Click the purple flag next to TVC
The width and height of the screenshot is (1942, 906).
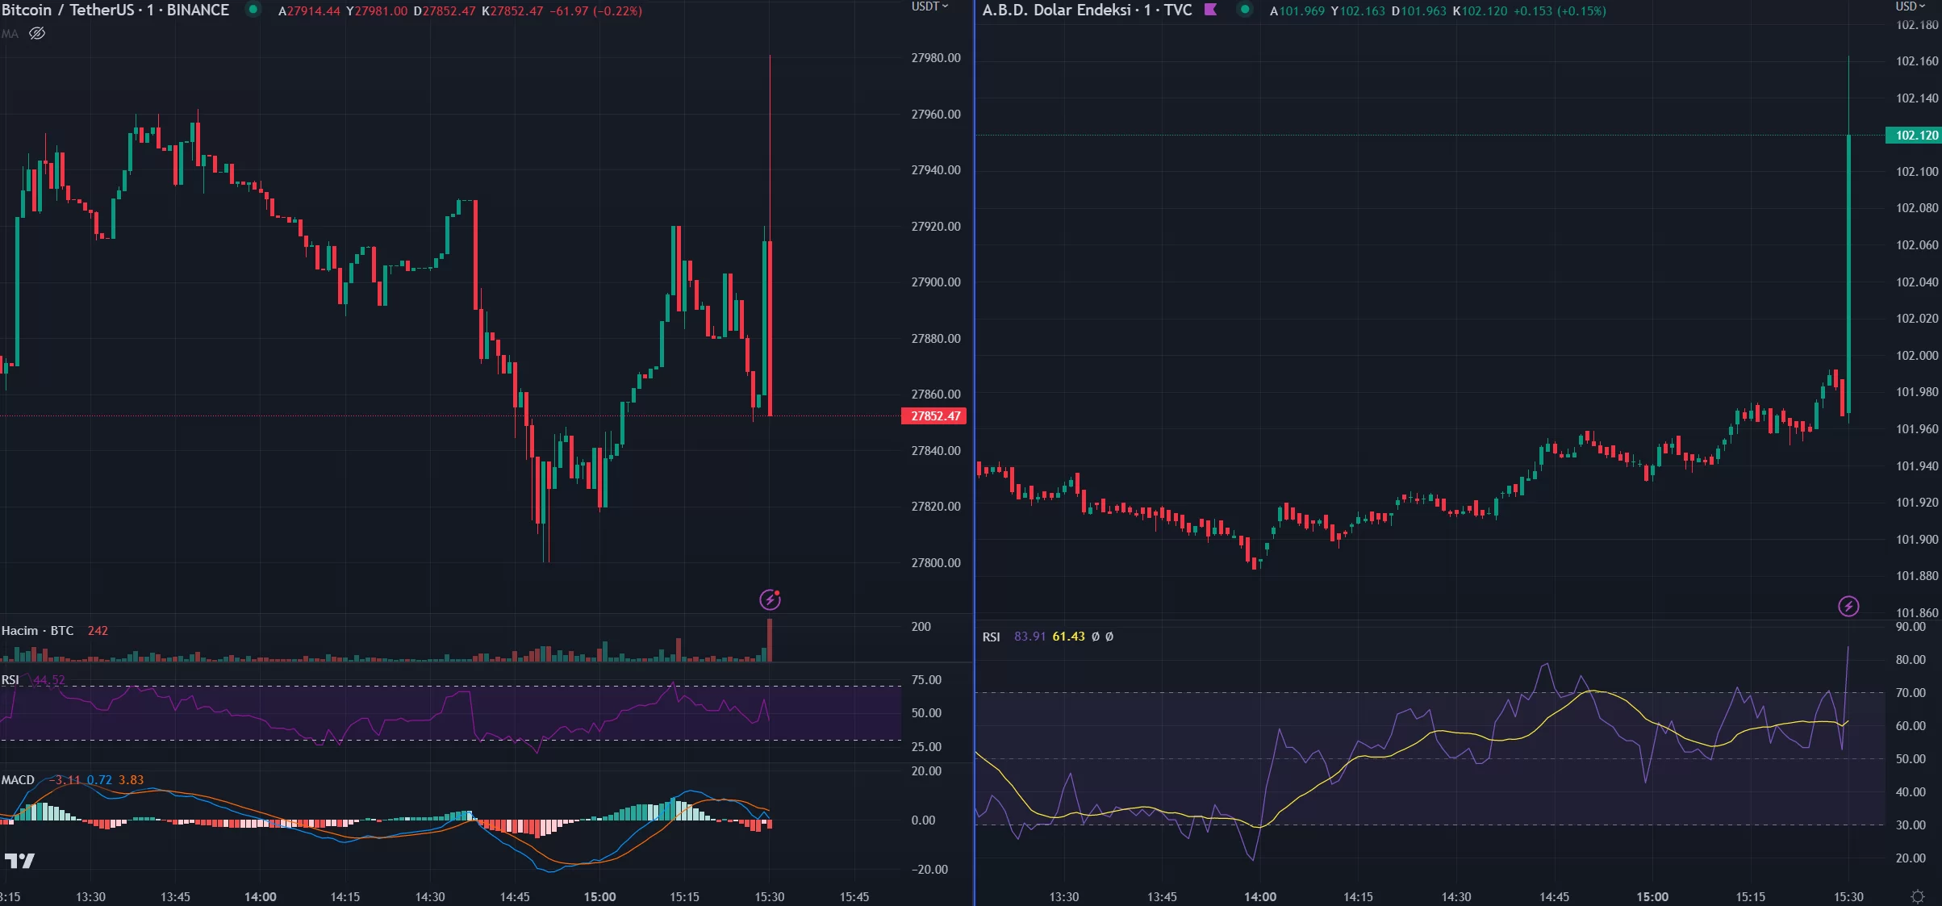click(1210, 10)
